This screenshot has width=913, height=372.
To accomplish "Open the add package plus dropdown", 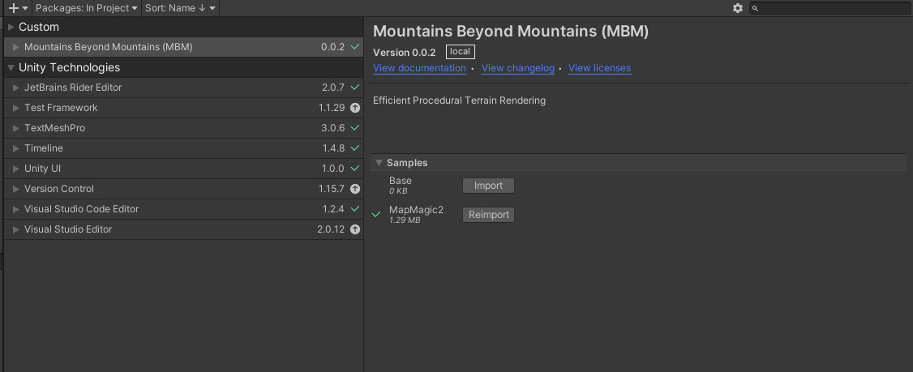I will [18, 8].
